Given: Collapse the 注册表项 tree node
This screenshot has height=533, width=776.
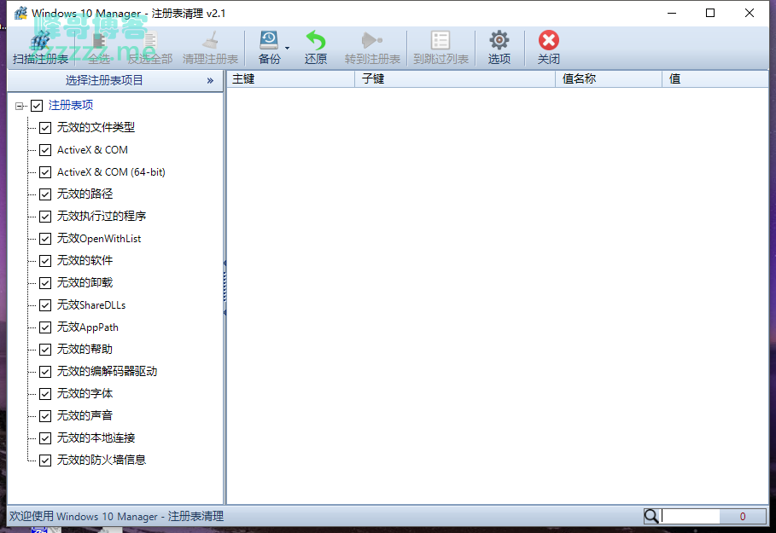Looking at the screenshot, I should [x=20, y=106].
